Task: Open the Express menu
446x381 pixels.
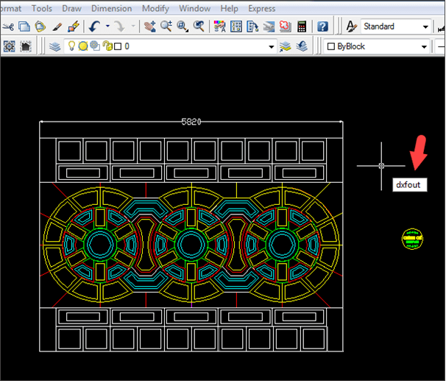Action: (262, 9)
